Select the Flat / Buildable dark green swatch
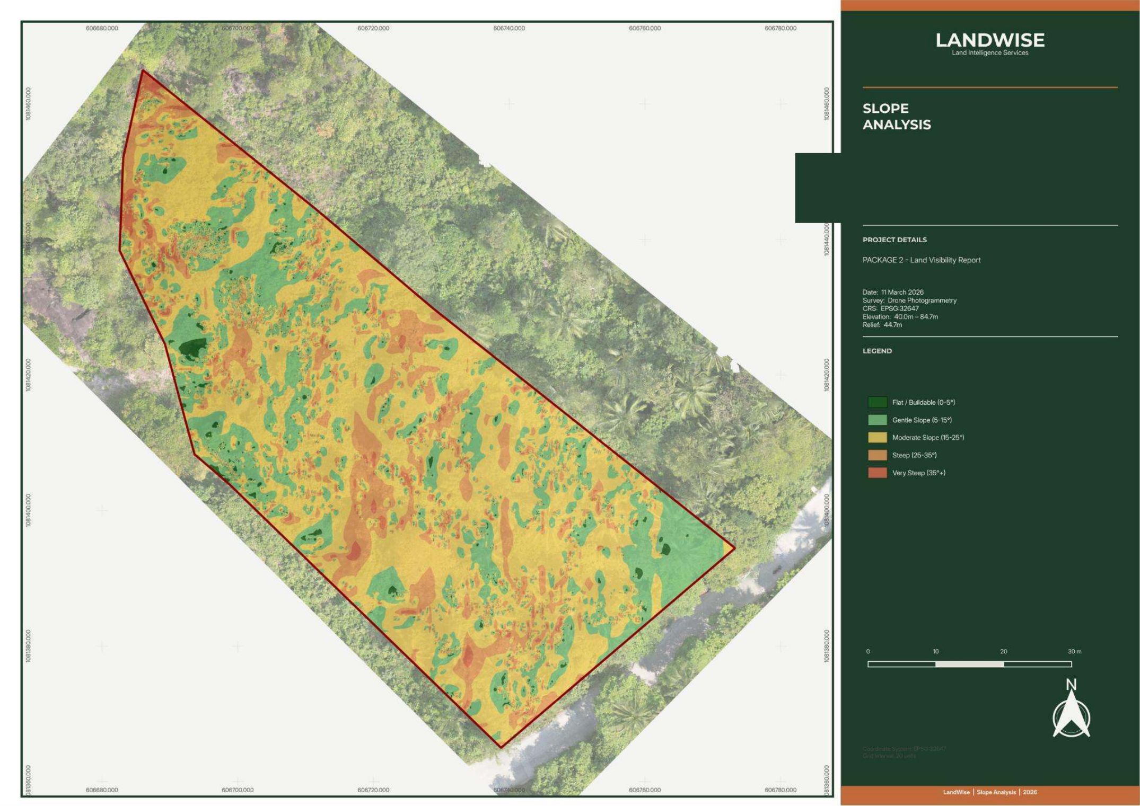This screenshot has height=806, width=1140. [877, 402]
